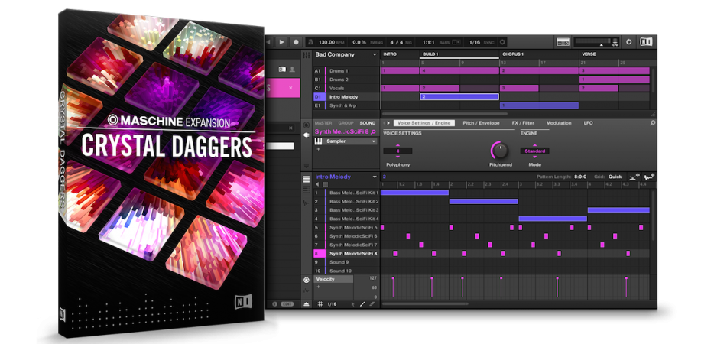Switch to the keyboard view icon

[306, 190]
